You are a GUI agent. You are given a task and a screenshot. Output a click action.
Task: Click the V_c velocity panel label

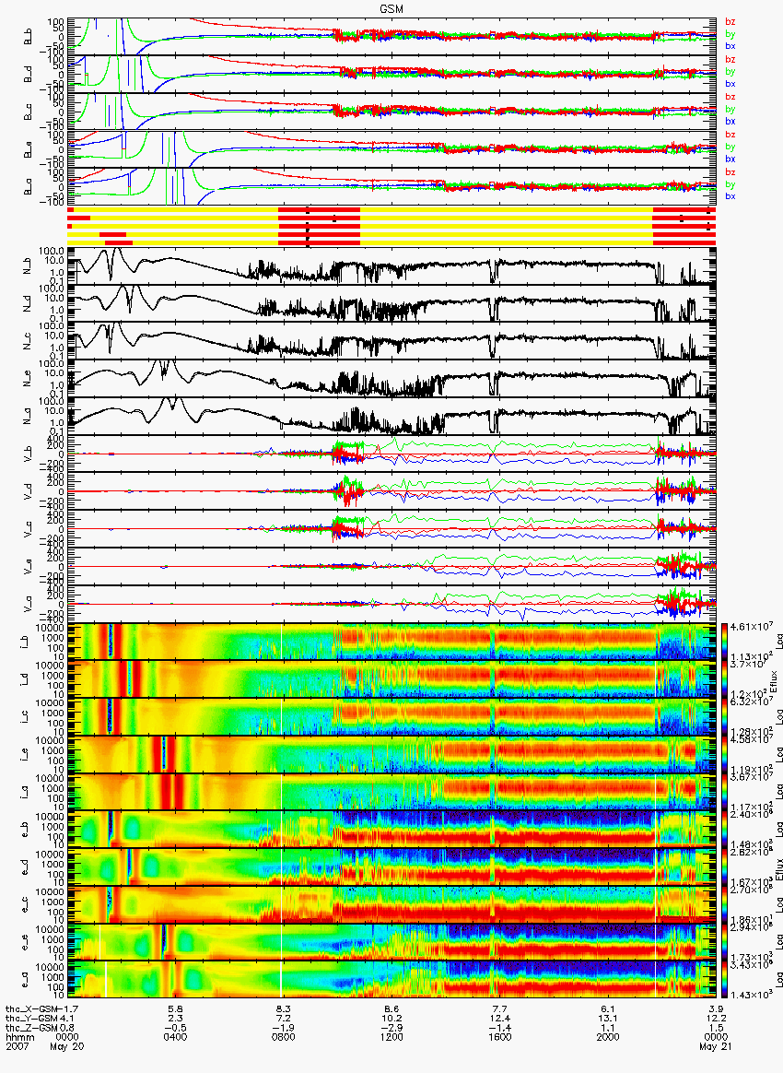pos(28,528)
